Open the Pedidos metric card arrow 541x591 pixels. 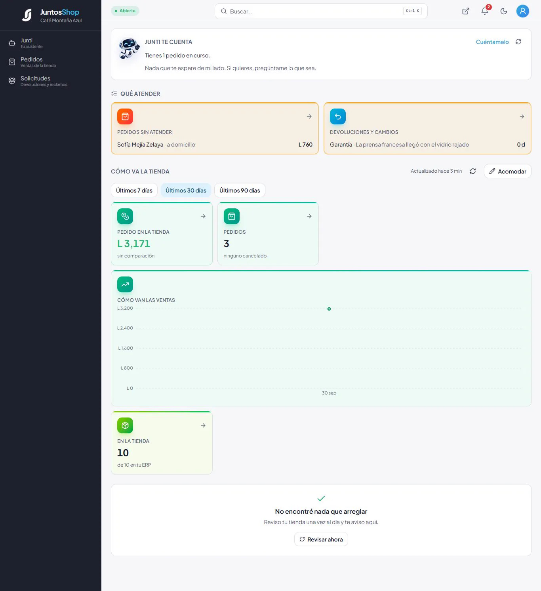click(x=309, y=216)
